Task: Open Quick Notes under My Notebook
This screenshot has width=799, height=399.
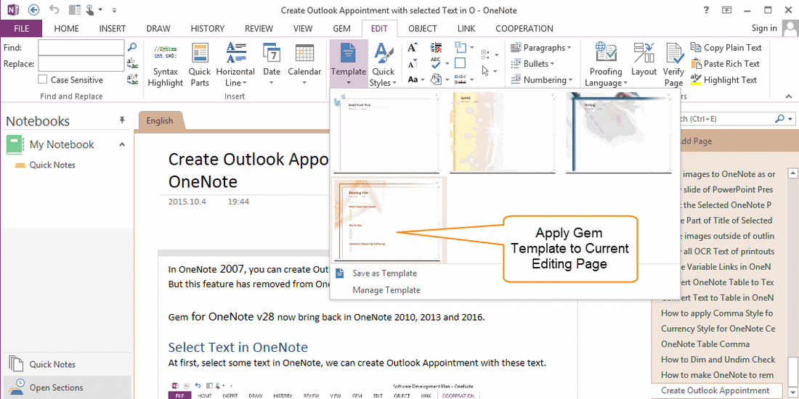Action: click(x=52, y=165)
